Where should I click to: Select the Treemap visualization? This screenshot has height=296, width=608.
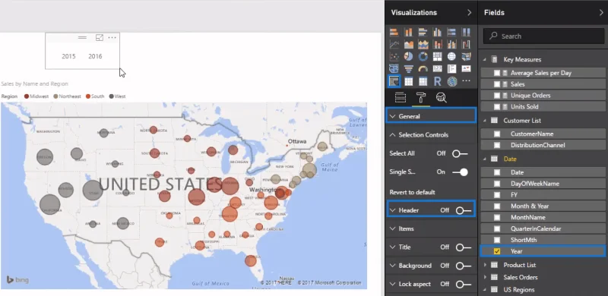(x=437, y=57)
